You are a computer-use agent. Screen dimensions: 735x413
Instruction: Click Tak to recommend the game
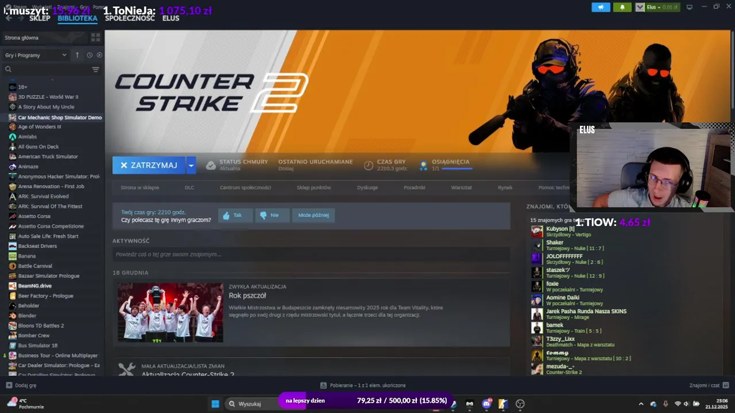pyautogui.click(x=235, y=215)
